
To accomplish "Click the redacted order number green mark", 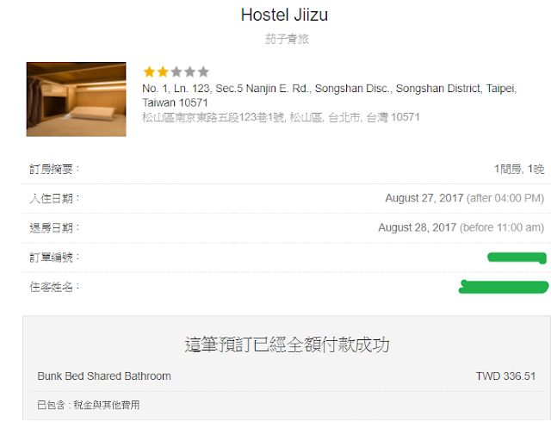I will pos(517,258).
